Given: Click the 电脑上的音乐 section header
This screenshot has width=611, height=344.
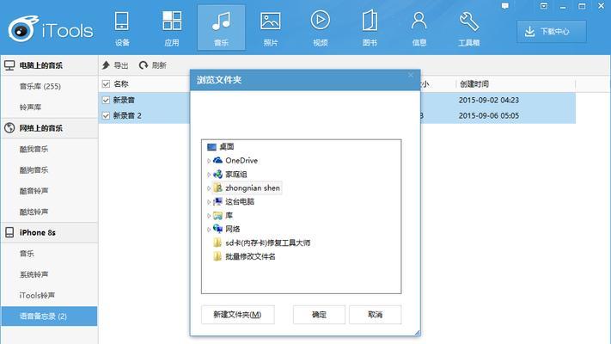Looking at the screenshot, I should 49,65.
